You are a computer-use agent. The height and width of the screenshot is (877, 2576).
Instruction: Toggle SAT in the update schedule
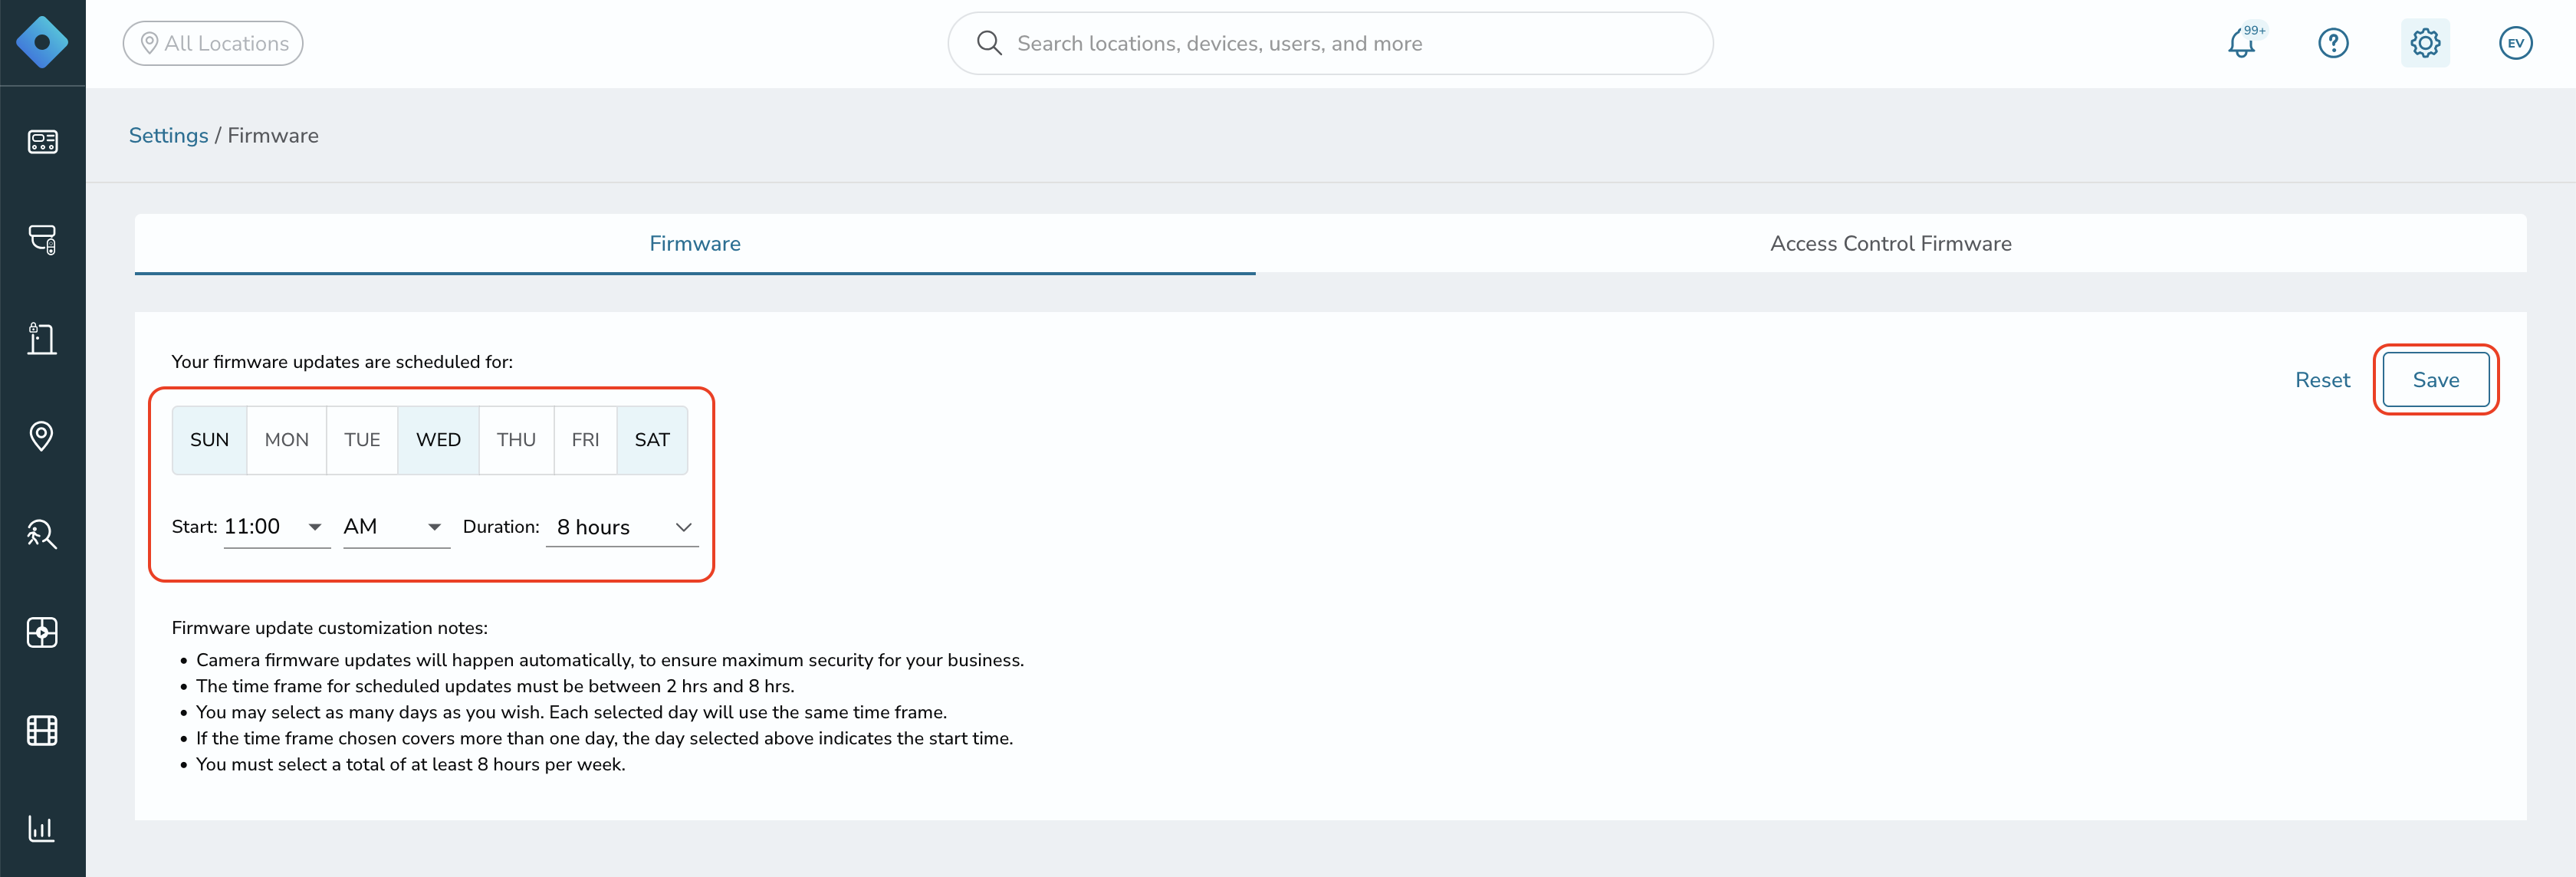652,440
